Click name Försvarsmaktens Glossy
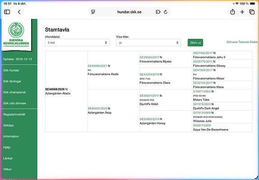 (209, 66)
